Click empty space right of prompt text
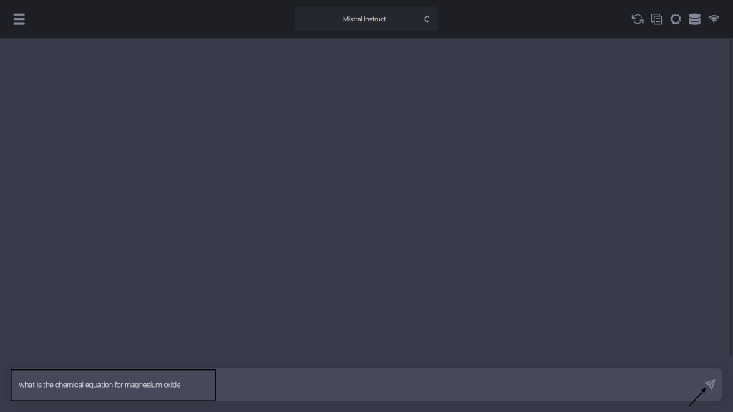Screen dimensions: 733x412 (458, 385)
